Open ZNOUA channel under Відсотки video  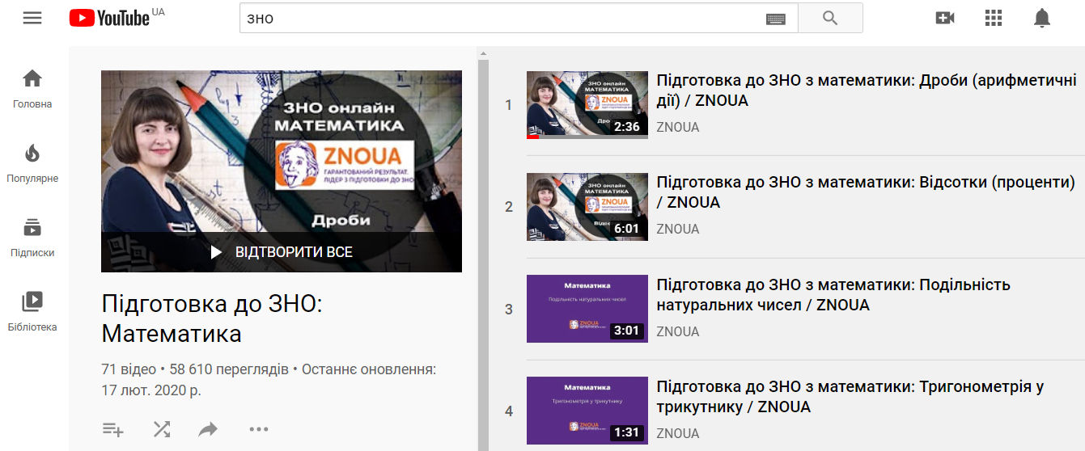point(677,229)
